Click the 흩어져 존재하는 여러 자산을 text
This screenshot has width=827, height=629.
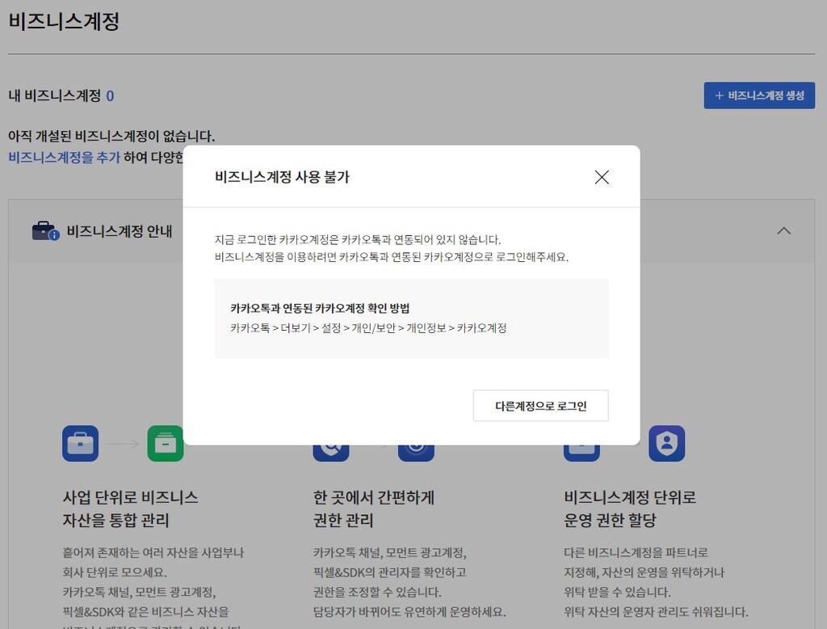pos(153,553)
